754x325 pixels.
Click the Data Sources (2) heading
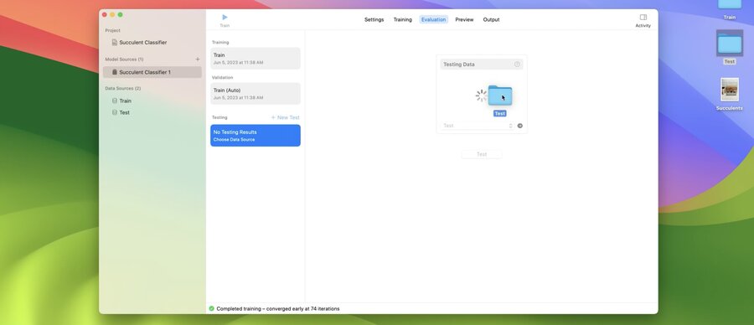pyautogui.click(x=122, y=89)
